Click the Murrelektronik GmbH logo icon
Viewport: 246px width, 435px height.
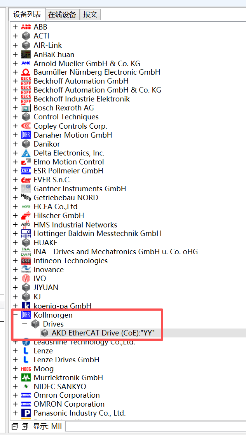click(x=26, y=377)
